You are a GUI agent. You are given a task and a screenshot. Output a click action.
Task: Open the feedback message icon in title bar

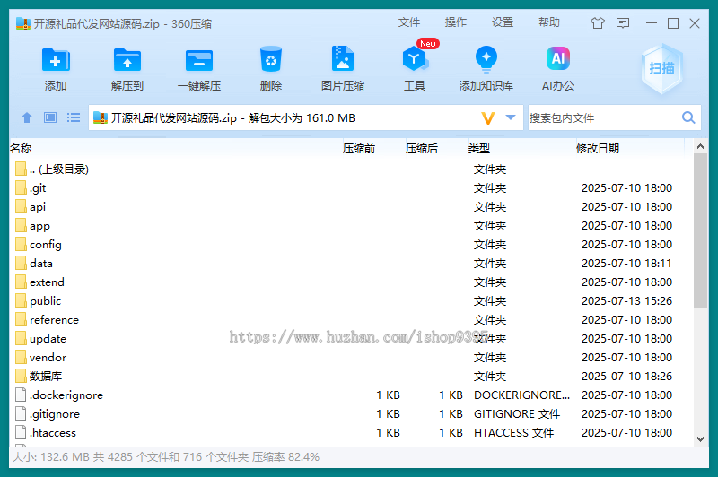click(x=623, y=23)
